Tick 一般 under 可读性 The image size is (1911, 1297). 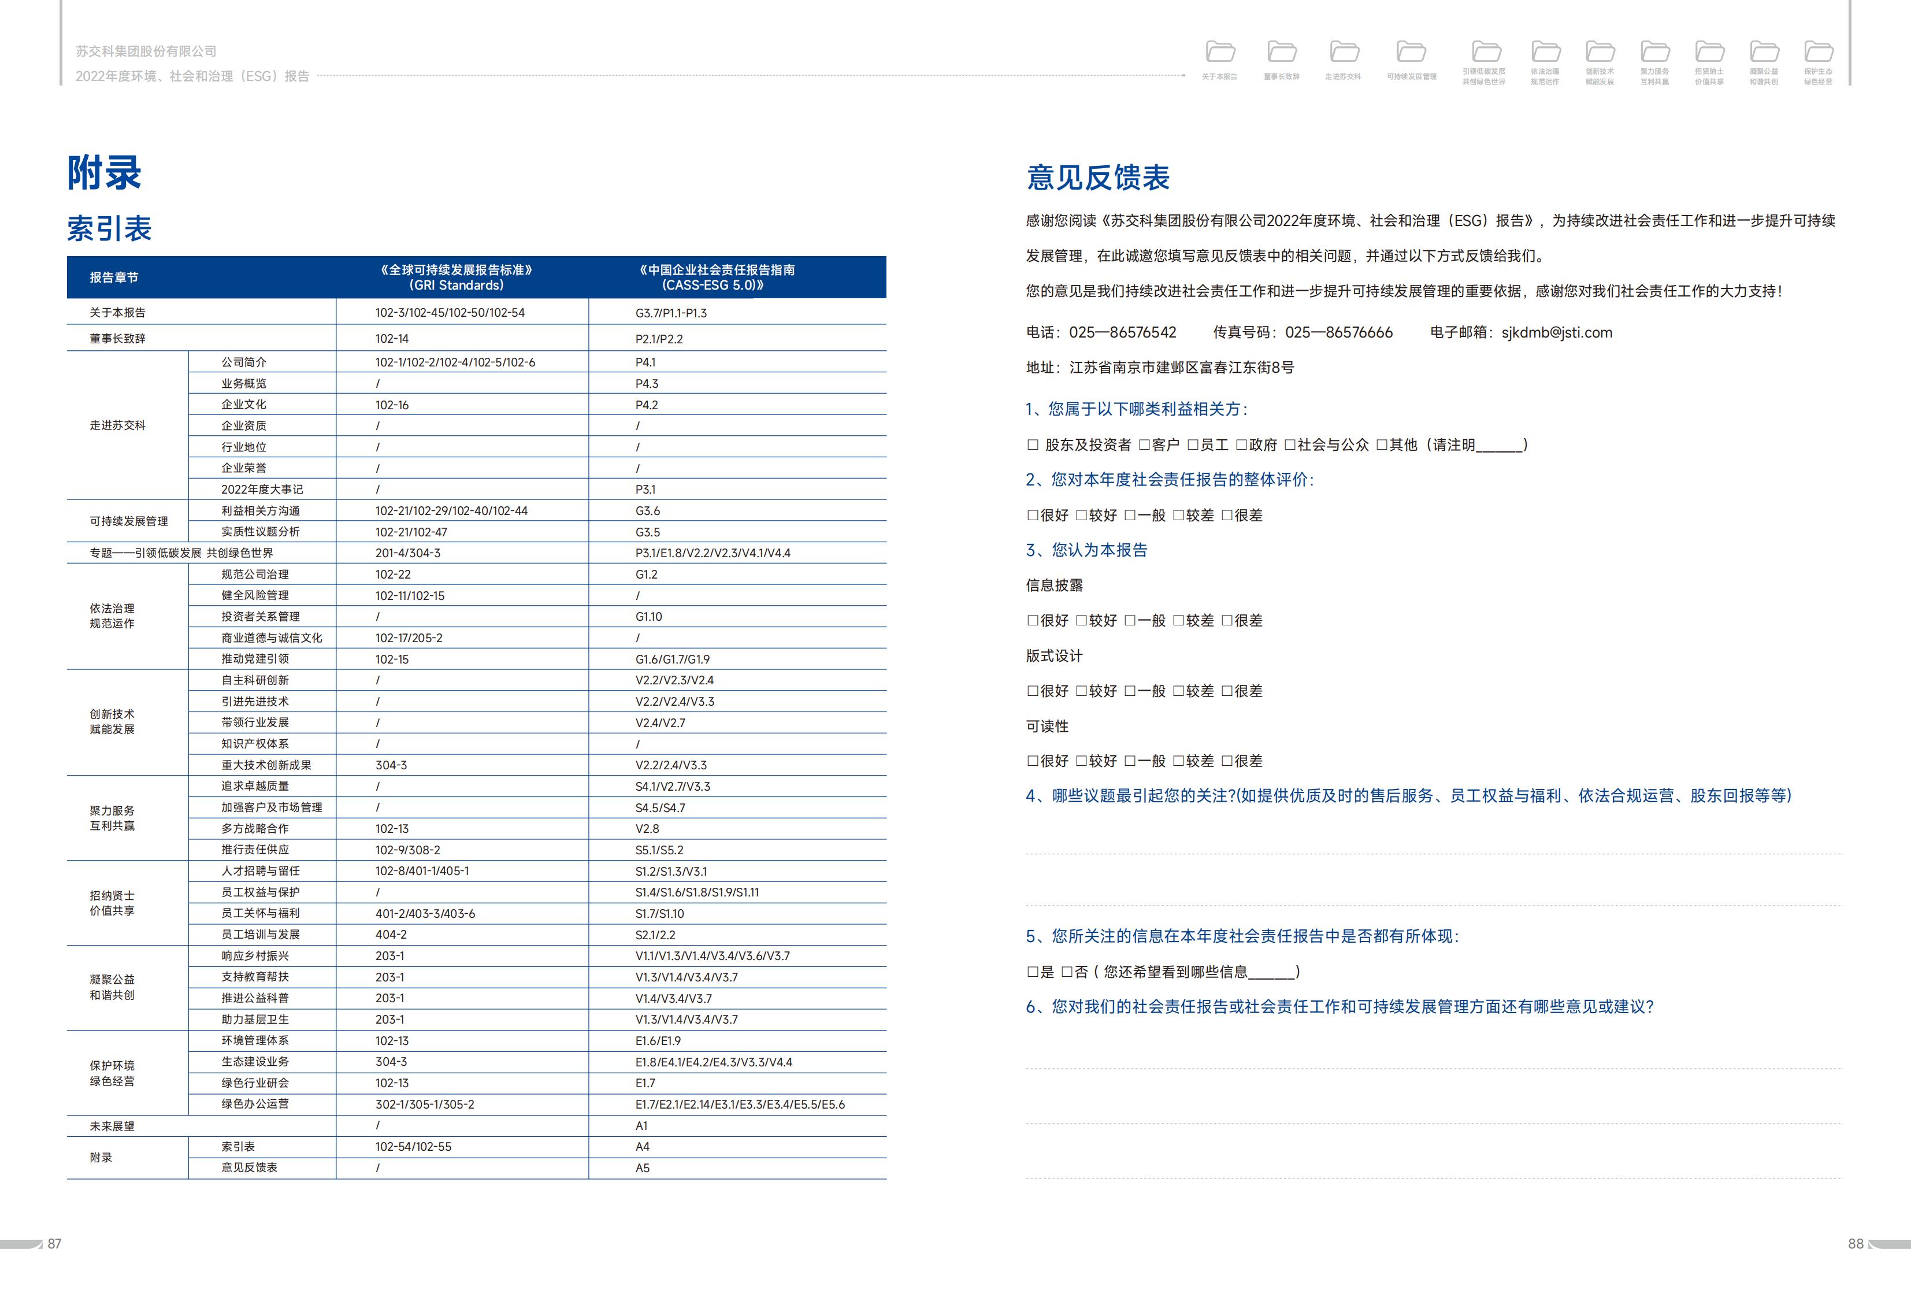[x=1130, y=761]
